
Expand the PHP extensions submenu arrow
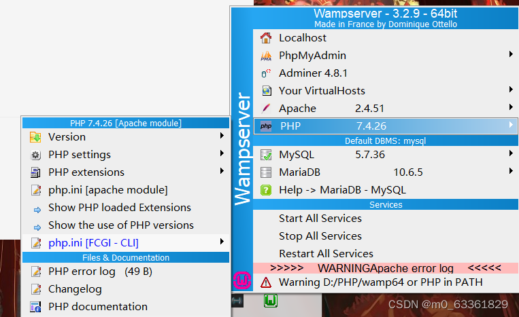point(222,170)
